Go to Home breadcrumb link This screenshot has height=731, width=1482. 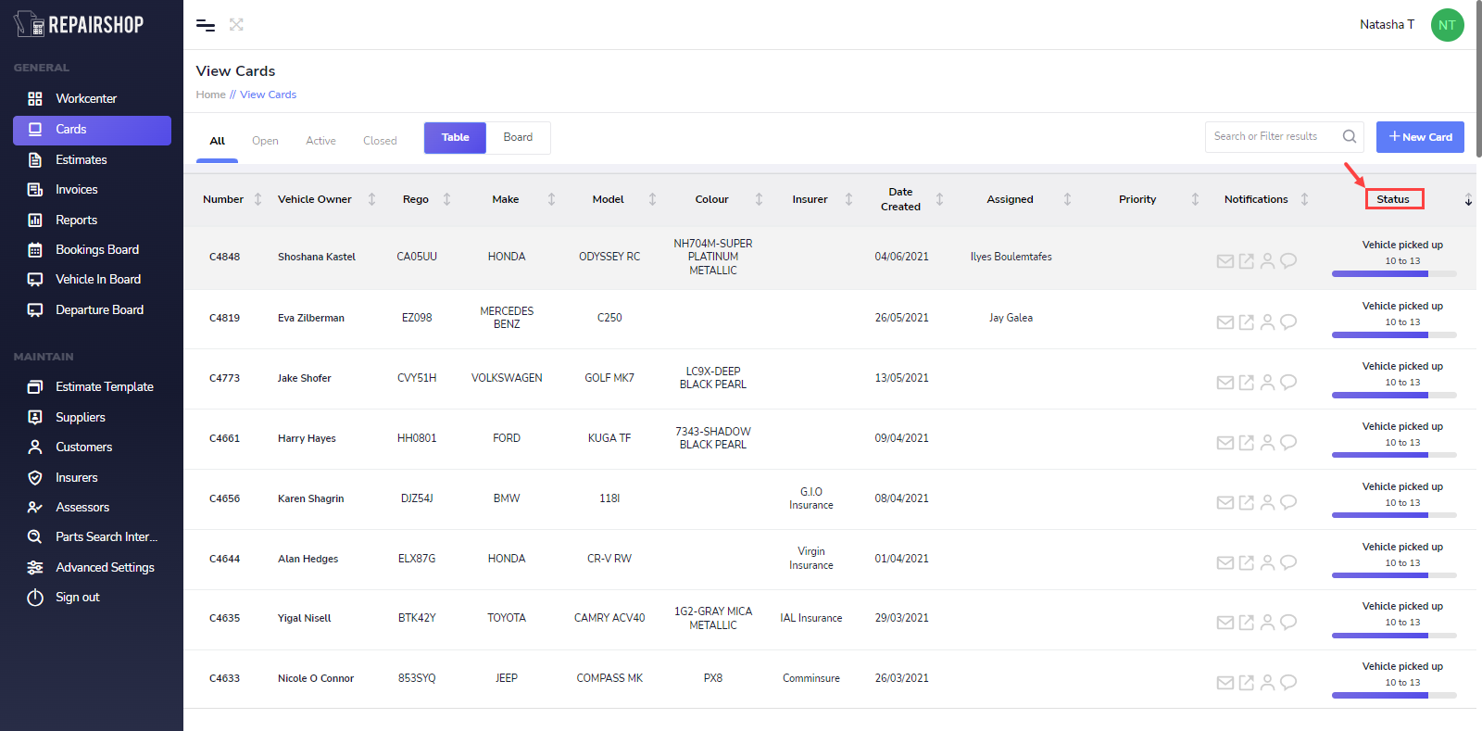coord(210,95)
